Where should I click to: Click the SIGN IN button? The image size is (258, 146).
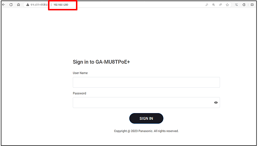pos(146,118)
